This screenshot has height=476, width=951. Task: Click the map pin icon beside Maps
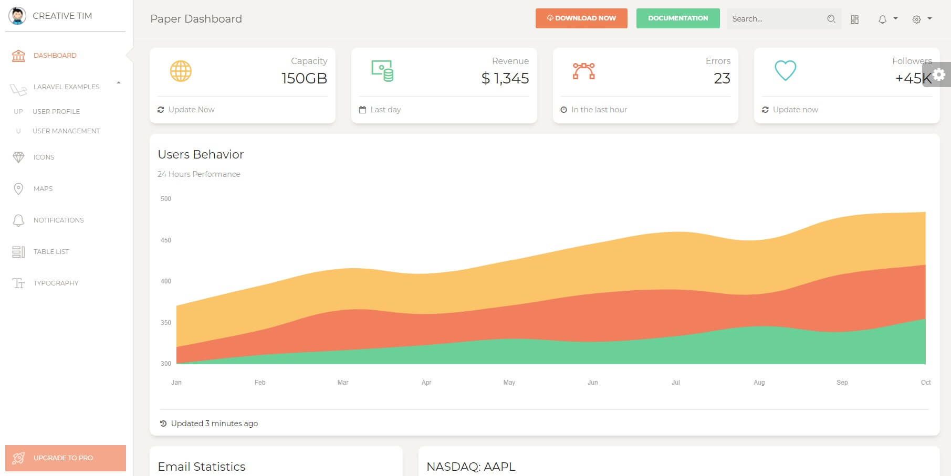(18, 188)
